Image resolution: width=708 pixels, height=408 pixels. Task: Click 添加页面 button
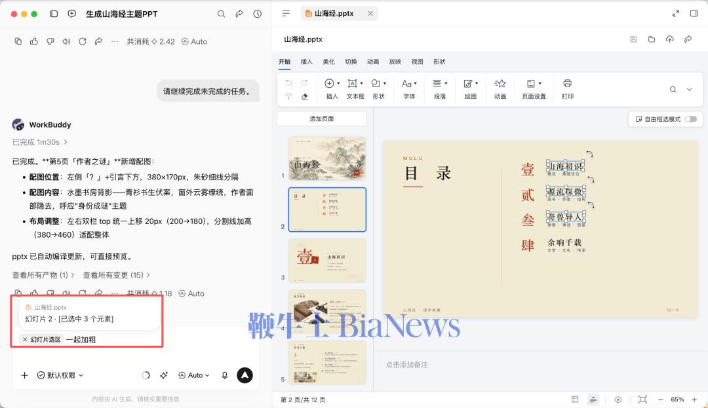tap(321, 119)
